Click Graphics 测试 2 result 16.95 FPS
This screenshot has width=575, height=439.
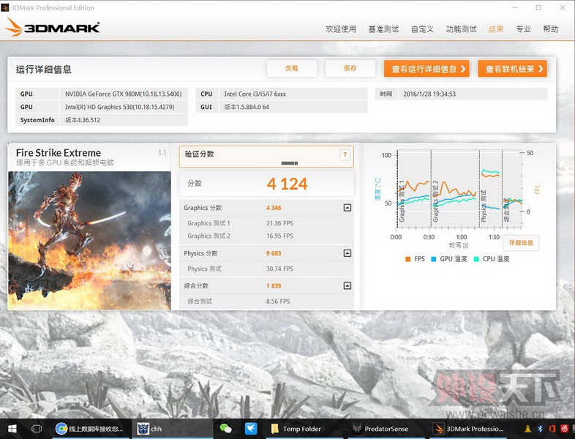[279, 236]
